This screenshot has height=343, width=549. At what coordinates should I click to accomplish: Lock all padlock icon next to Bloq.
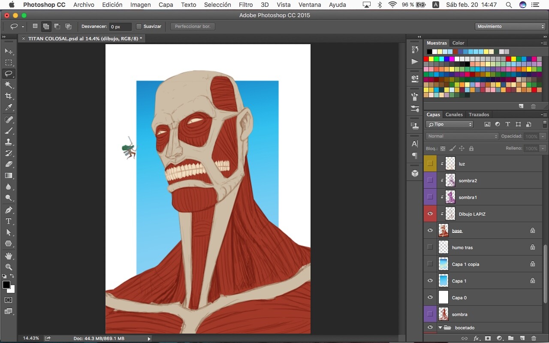pos(471,148)
